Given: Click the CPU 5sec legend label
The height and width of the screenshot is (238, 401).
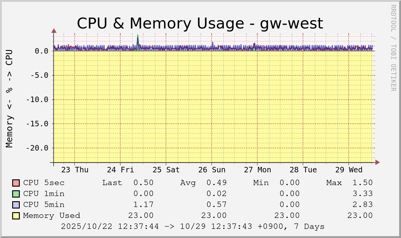Looking at the screenshot, I should pyautogui.click(x=44, y=183).
